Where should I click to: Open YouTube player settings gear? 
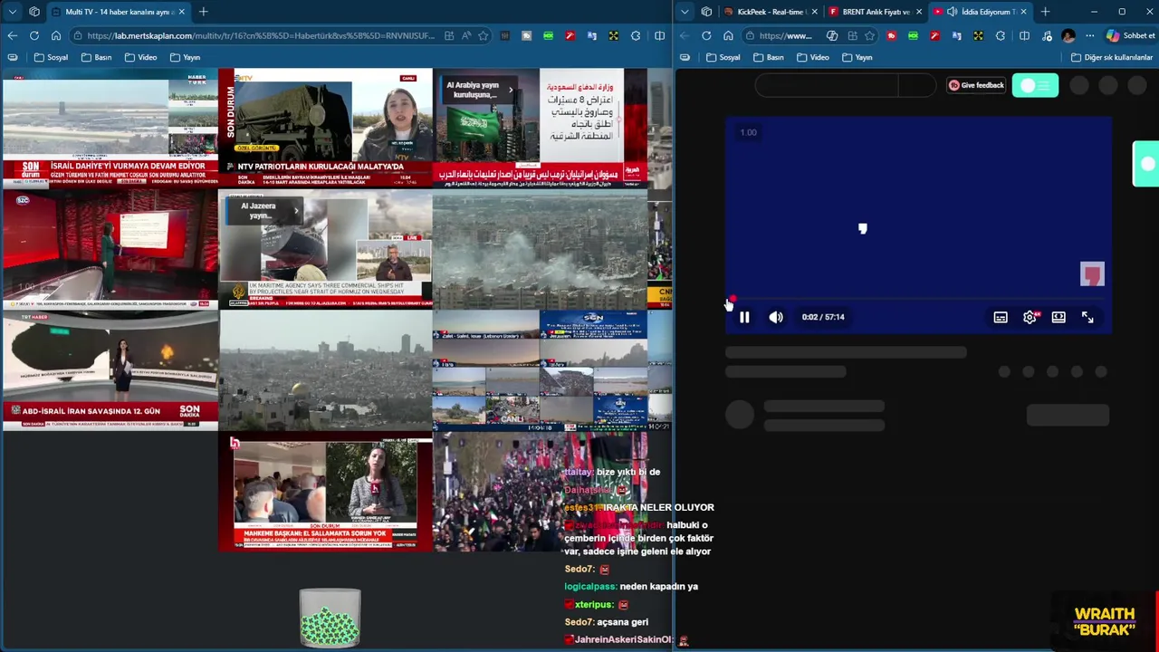point(1030,317)
